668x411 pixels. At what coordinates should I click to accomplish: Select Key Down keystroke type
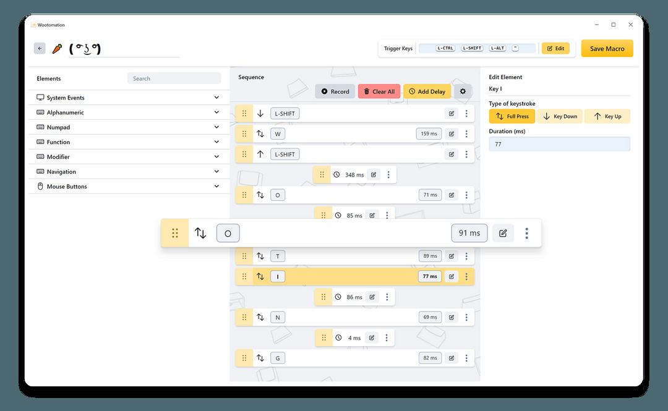click(x=559, y=116)
